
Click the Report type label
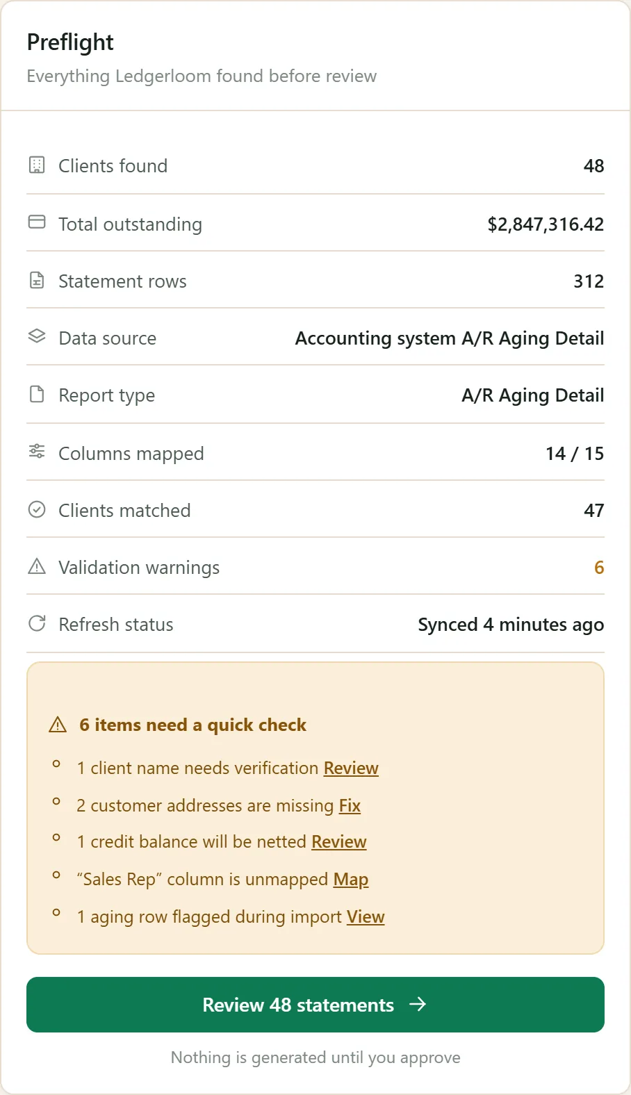coord(106,395)
